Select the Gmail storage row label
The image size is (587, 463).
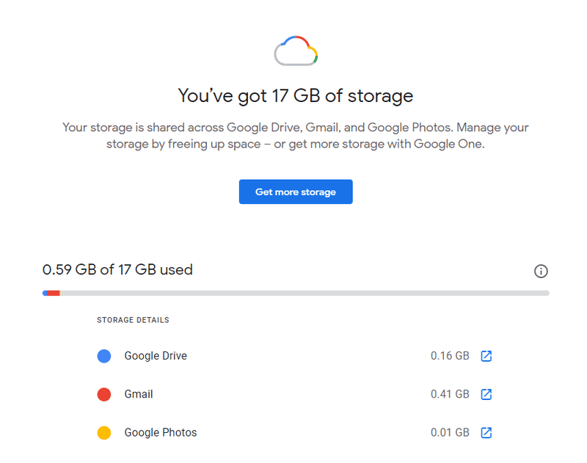coord(139,394)
